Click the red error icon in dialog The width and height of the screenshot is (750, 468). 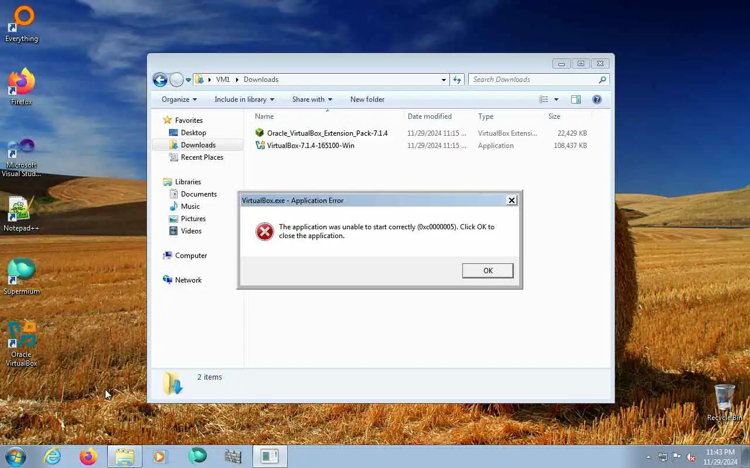pyautogui.click(x=265, y=232)
